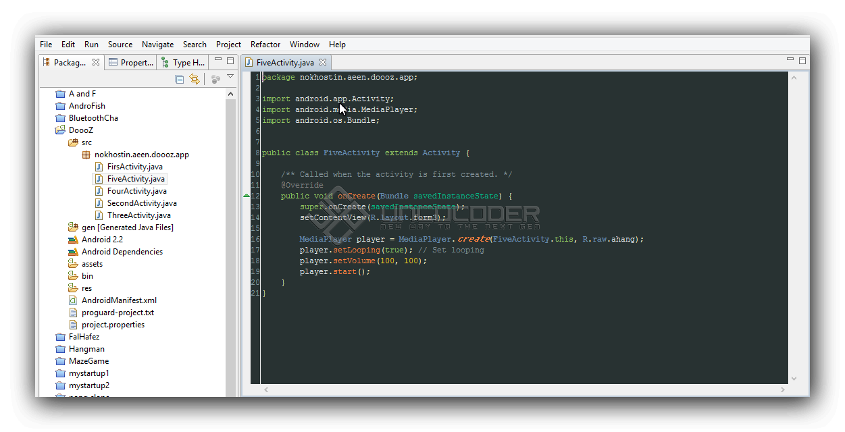The height and width of the screenshot is (432, 845).
Task: Select the MazeGame project
Action: (x=88, y=361)
